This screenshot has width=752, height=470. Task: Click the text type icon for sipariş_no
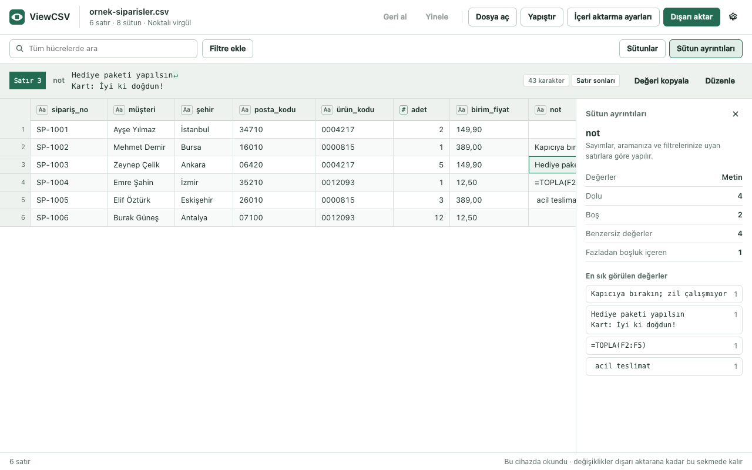42,110
